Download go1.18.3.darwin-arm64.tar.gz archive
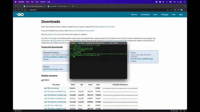 pos(55,98)
